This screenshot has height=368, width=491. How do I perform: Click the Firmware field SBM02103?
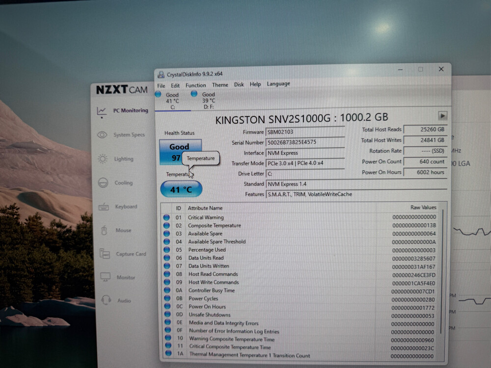pos(305,131)
